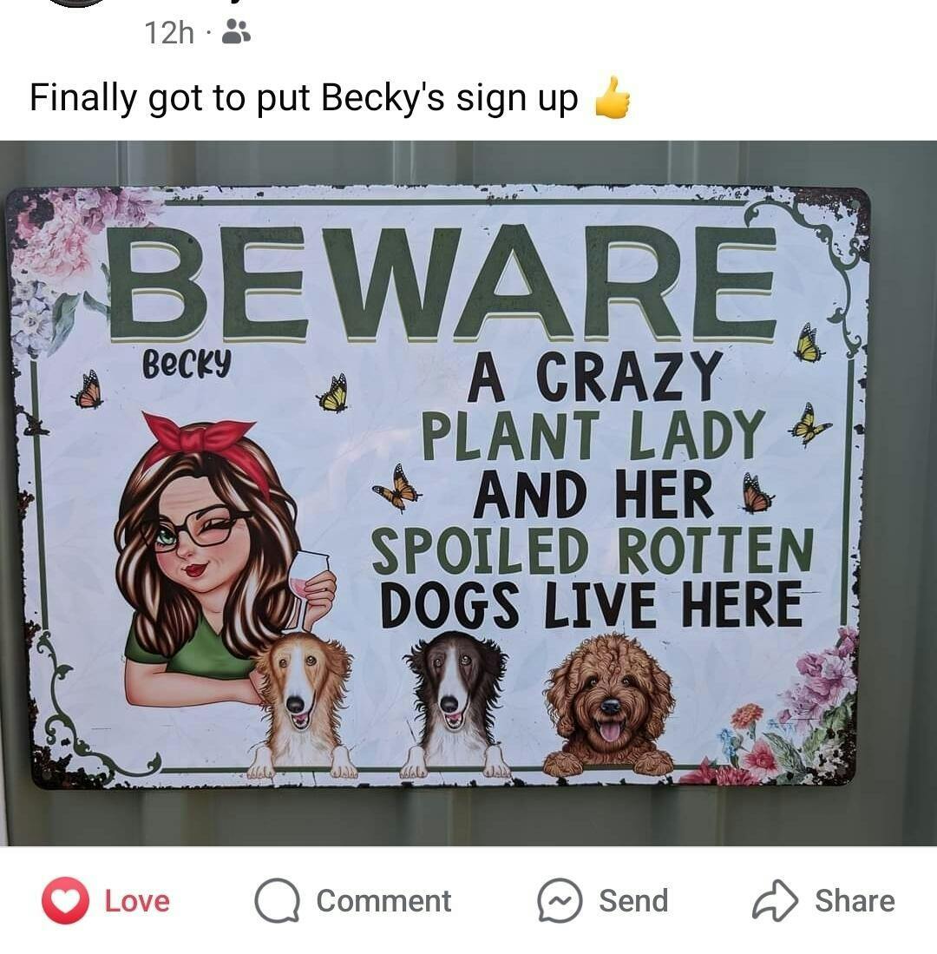This screenshot has width=937, height=954.
Task: Tap the Becky name printed on sign
Action: pos(187,364)
